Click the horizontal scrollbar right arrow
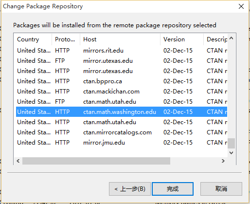 pyautogui.click(x=223, y=161)
